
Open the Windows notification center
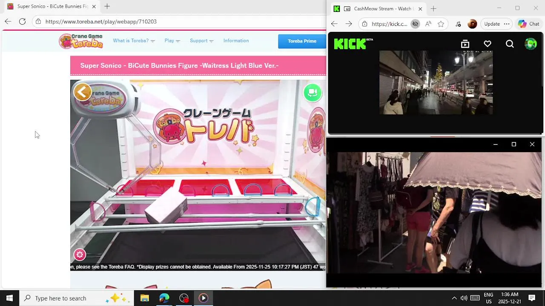532,298
